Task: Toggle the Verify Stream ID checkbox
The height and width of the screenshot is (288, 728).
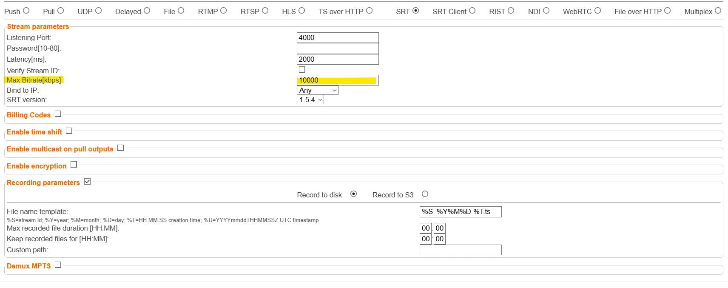Action: 302,69
